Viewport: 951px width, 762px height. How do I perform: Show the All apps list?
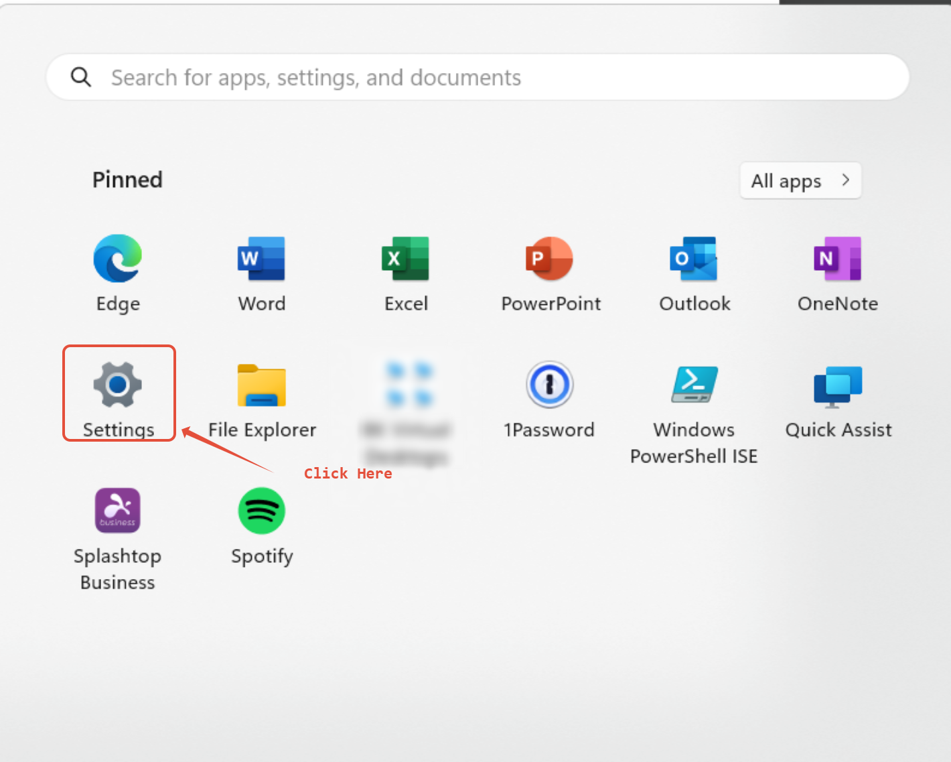(x=800, y=180)
